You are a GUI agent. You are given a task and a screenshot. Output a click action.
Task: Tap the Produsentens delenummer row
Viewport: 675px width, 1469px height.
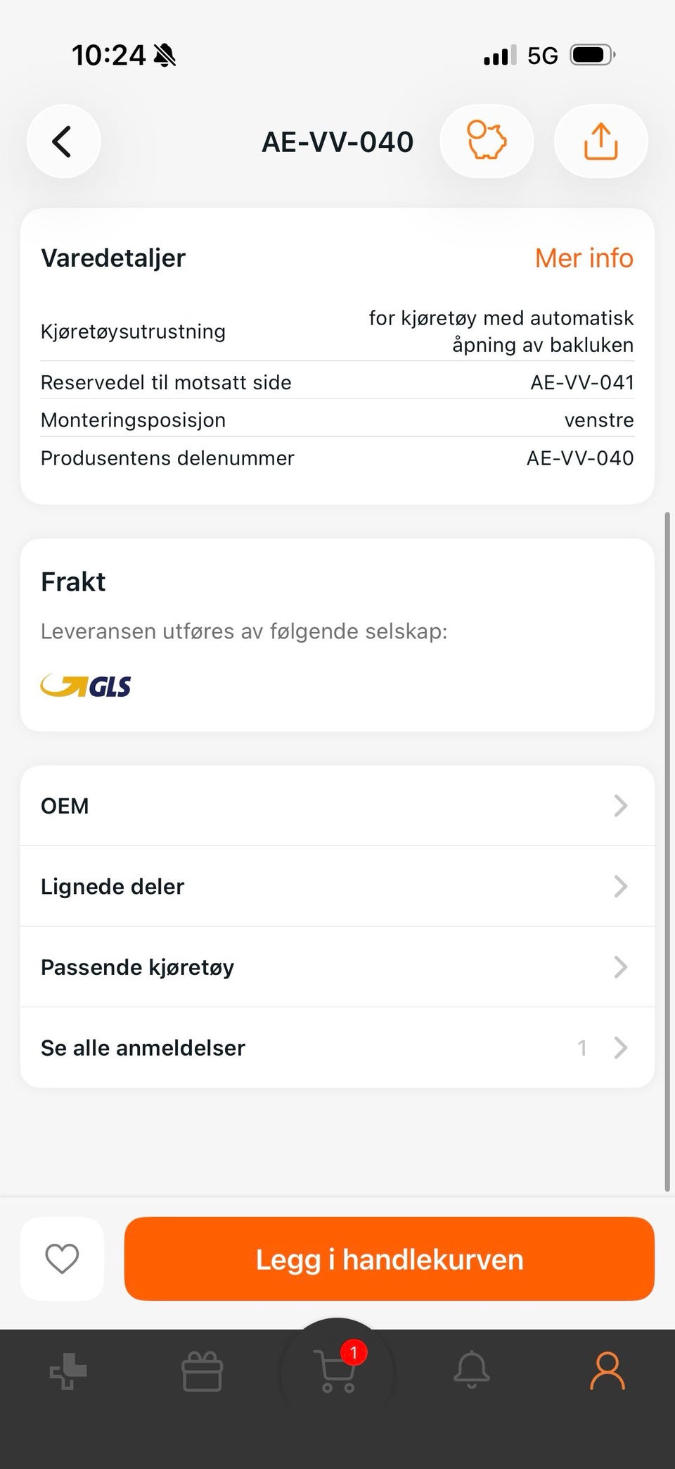click(337, 458)
